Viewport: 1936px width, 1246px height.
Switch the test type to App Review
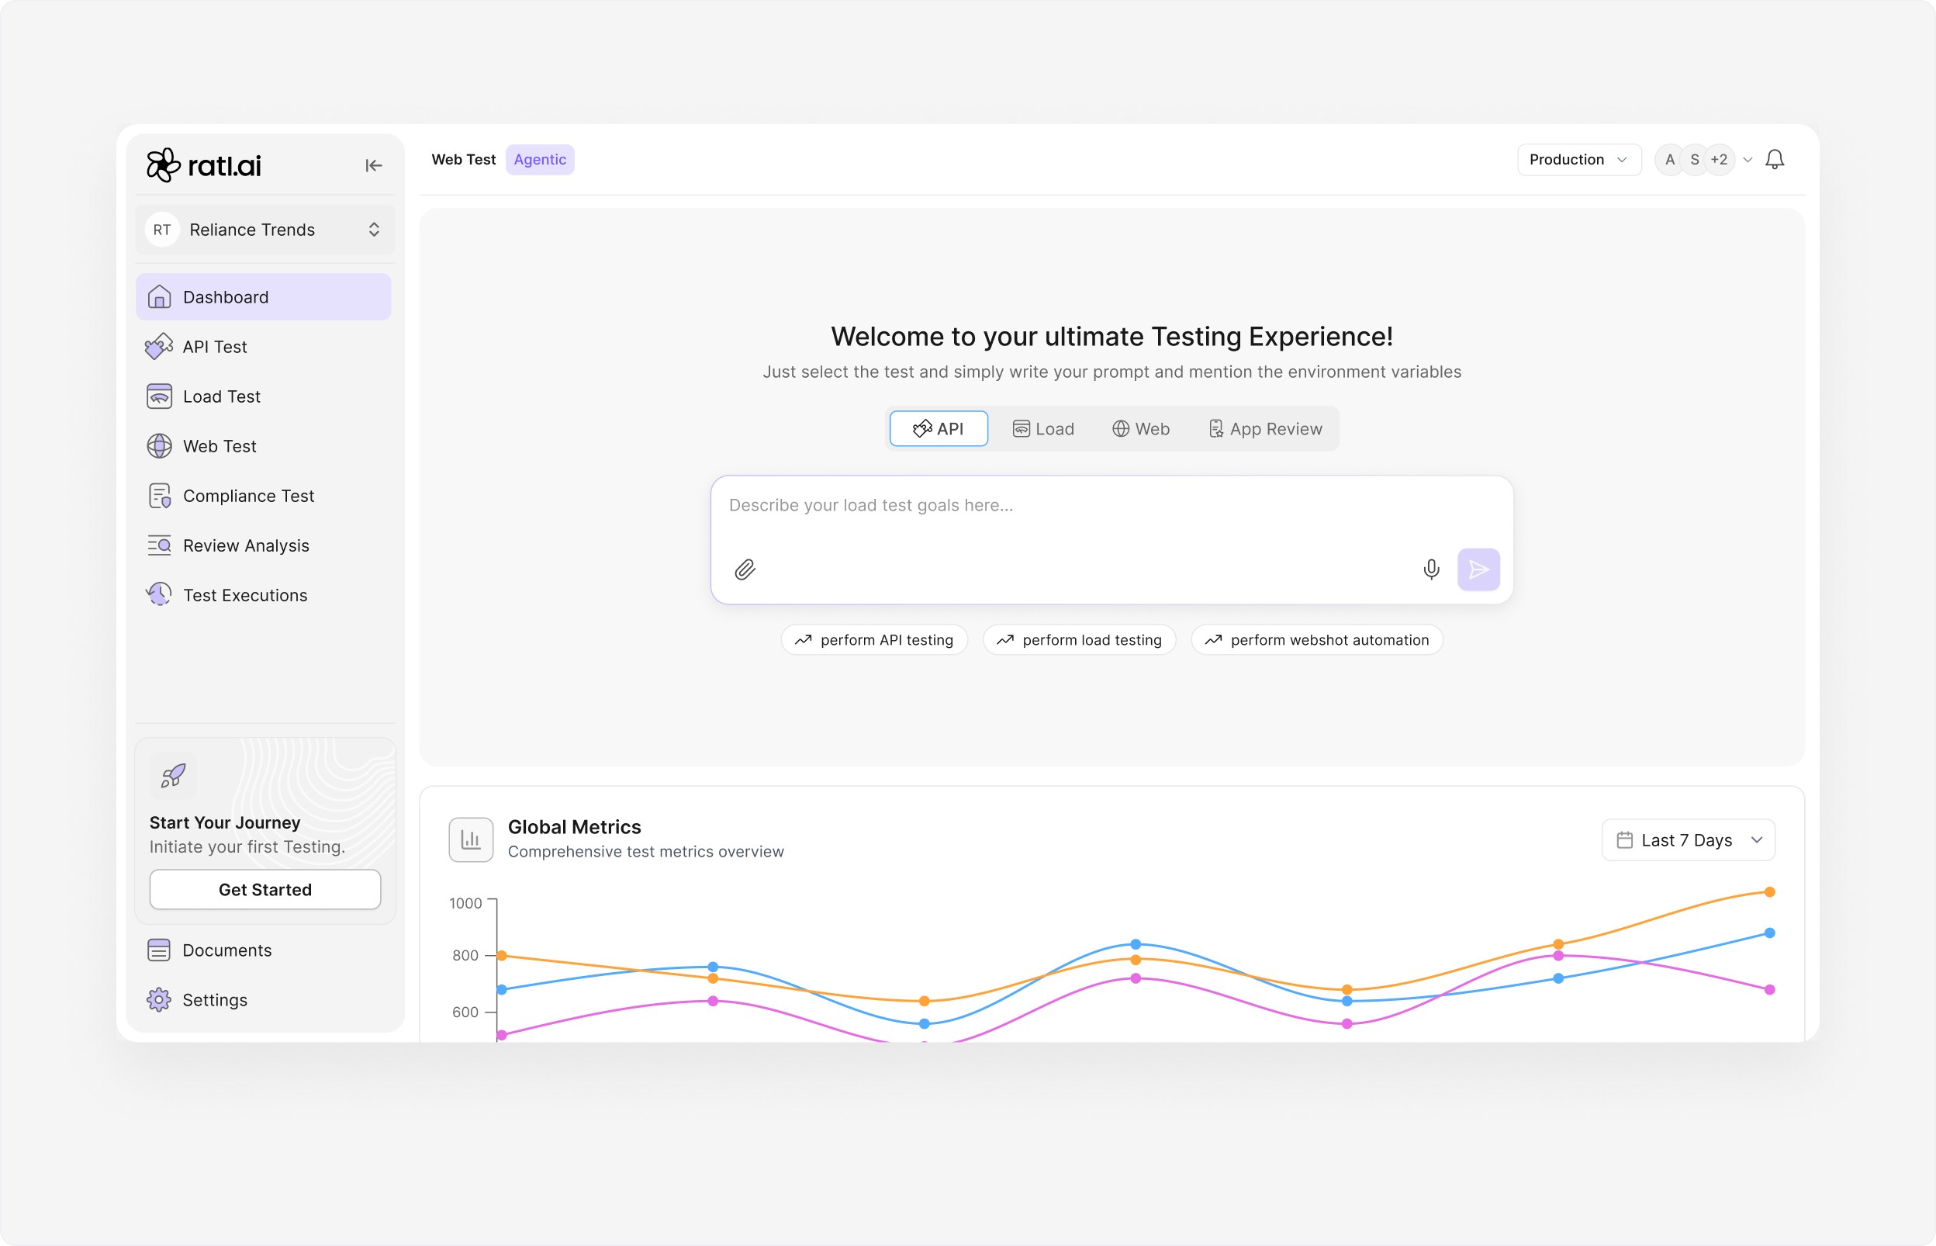tap(1266, 429)
